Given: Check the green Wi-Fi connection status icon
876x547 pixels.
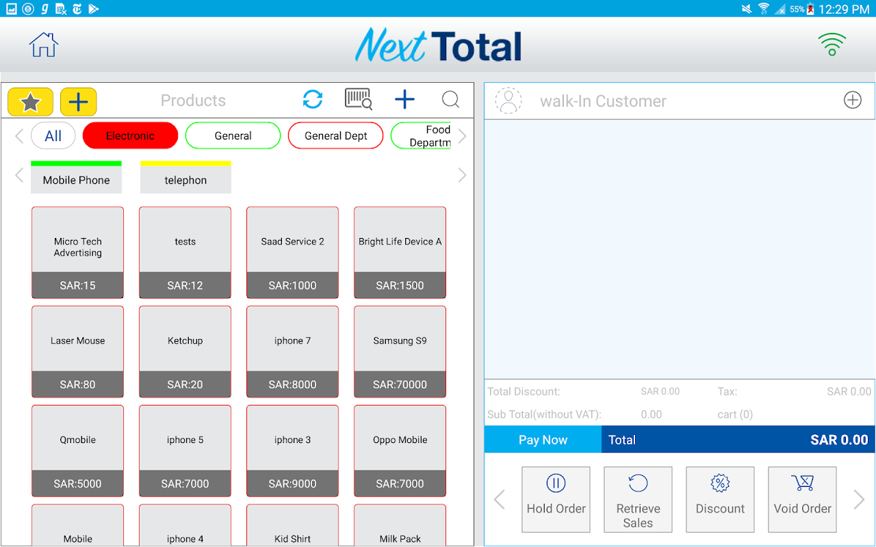Looking at the screenshot, I should pyautogui.click(x=832, y=45).
